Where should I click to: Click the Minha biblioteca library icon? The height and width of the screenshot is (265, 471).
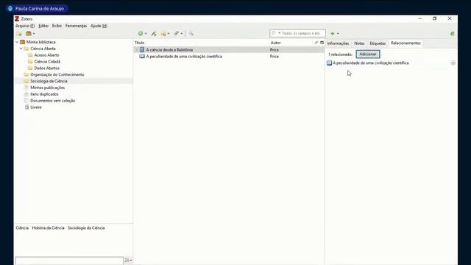point(22,42)
